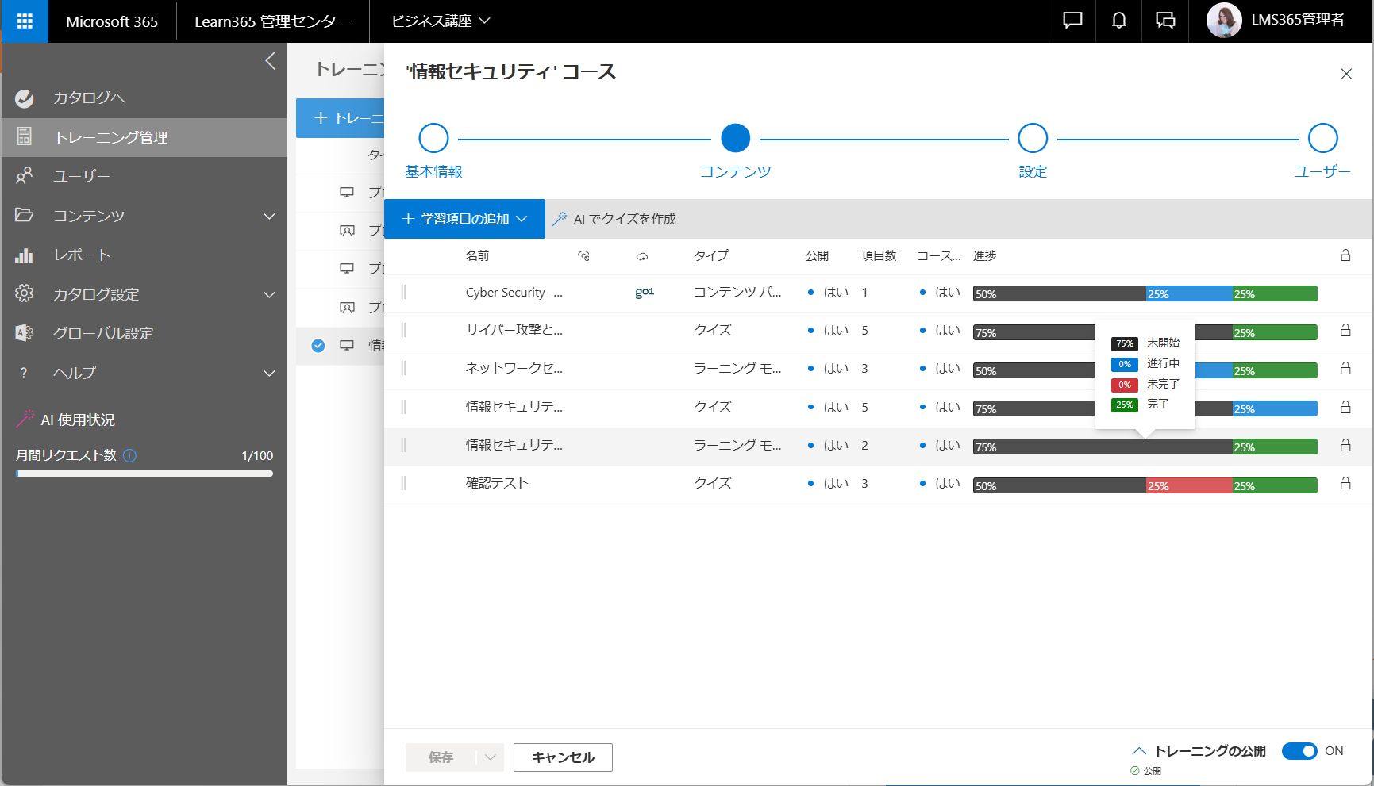
Task: Click the monthly request usage progress bar
Action: (144, 474)
